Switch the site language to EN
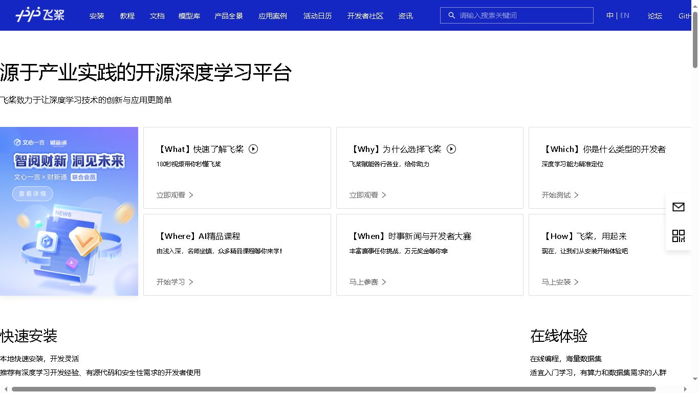Image resolution: width=699 pixels, height=393 pixels. (x=625, y=15)
